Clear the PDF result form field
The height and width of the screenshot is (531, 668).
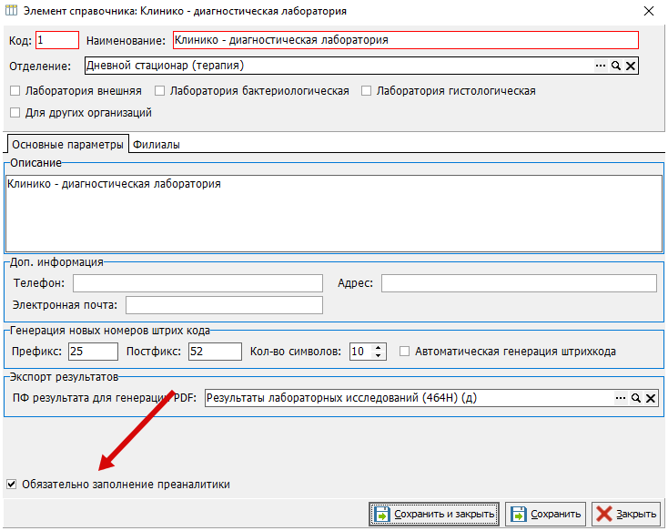651,398
